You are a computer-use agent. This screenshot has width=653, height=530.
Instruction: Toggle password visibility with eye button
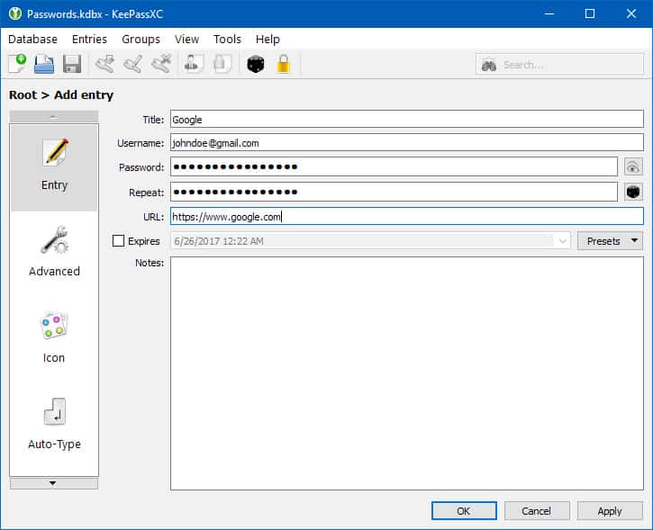point(633,167)
